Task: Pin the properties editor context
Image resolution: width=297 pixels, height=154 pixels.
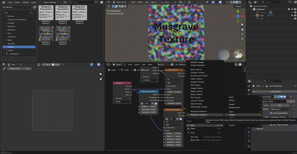Action: coord(295,86)
